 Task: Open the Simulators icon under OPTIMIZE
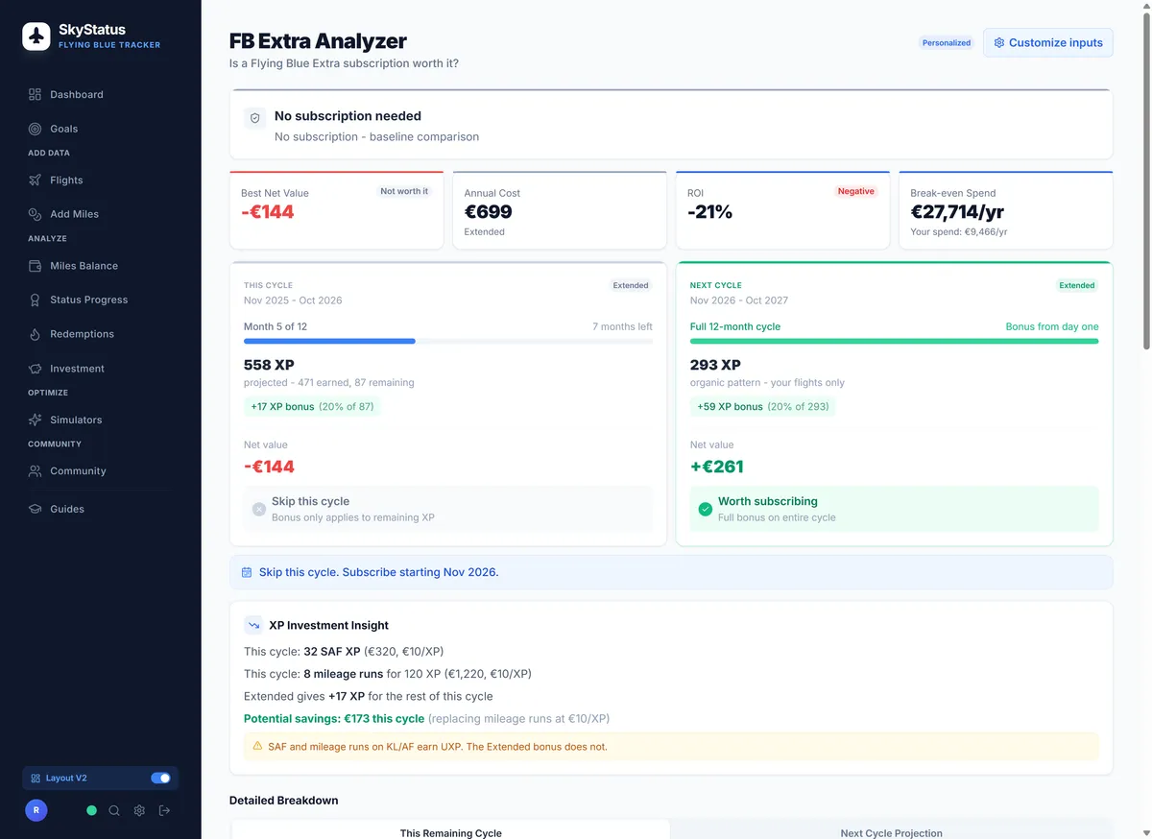pyautogui.click(x=33, y=419)
